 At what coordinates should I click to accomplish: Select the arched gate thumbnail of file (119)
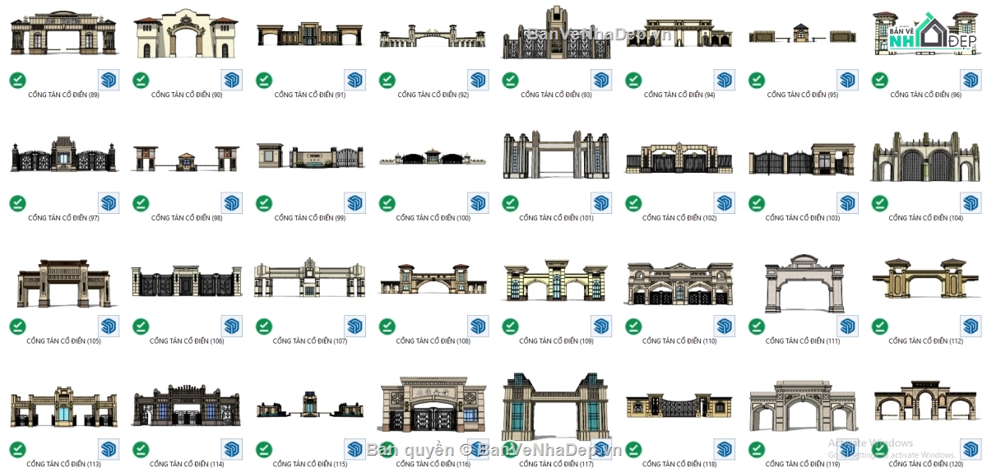803,406
